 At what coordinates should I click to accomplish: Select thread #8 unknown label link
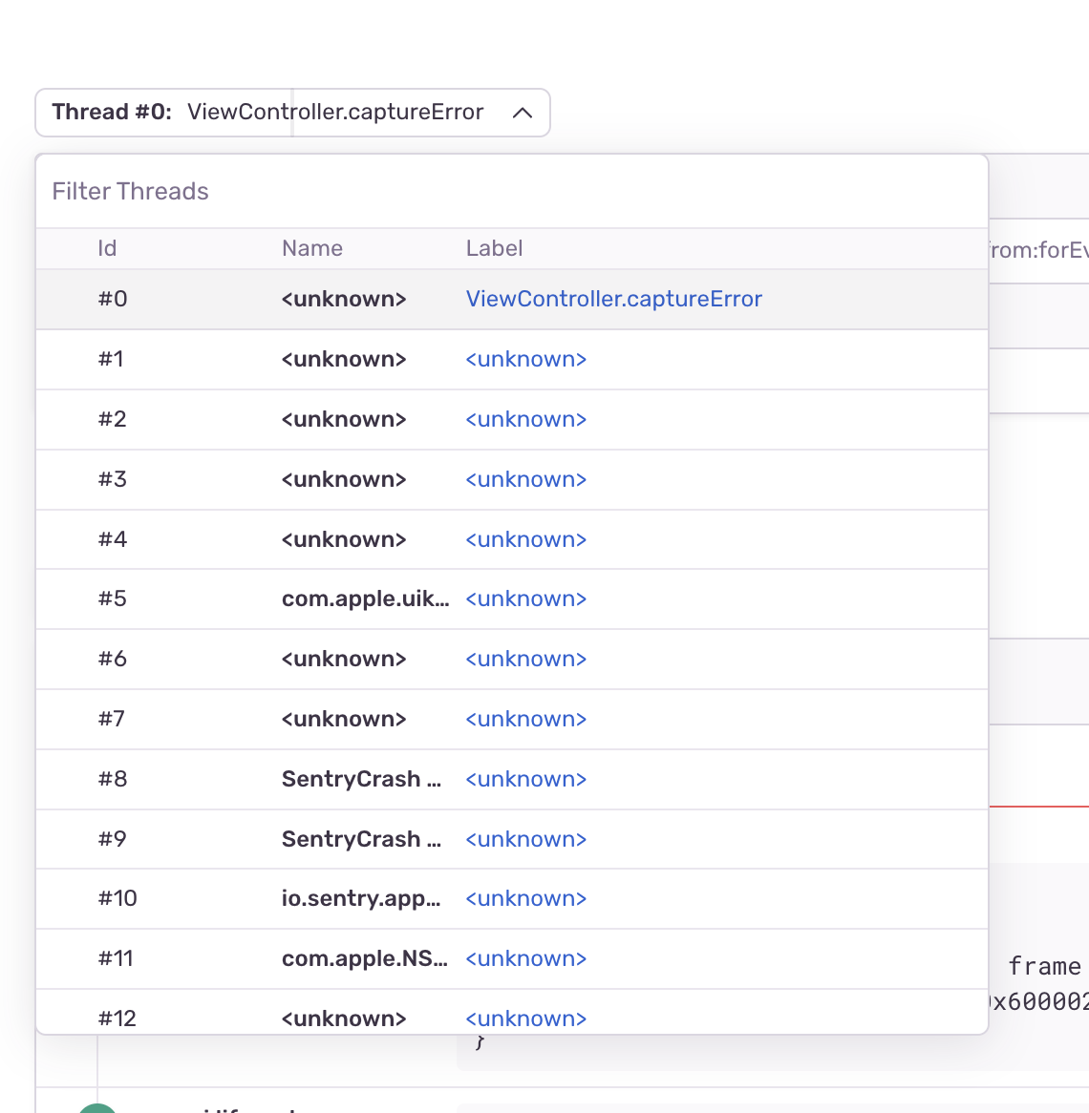pyautogui.click(x=525, y=779)
